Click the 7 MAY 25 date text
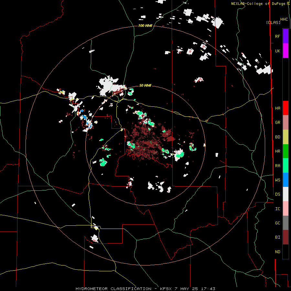This screenshot has width=291, height=291. point(188,289)
